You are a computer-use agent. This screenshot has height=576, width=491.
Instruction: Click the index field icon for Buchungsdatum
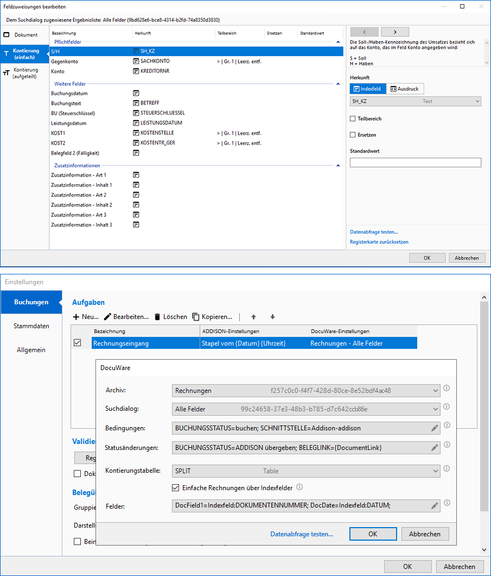[x=136, y=93]
